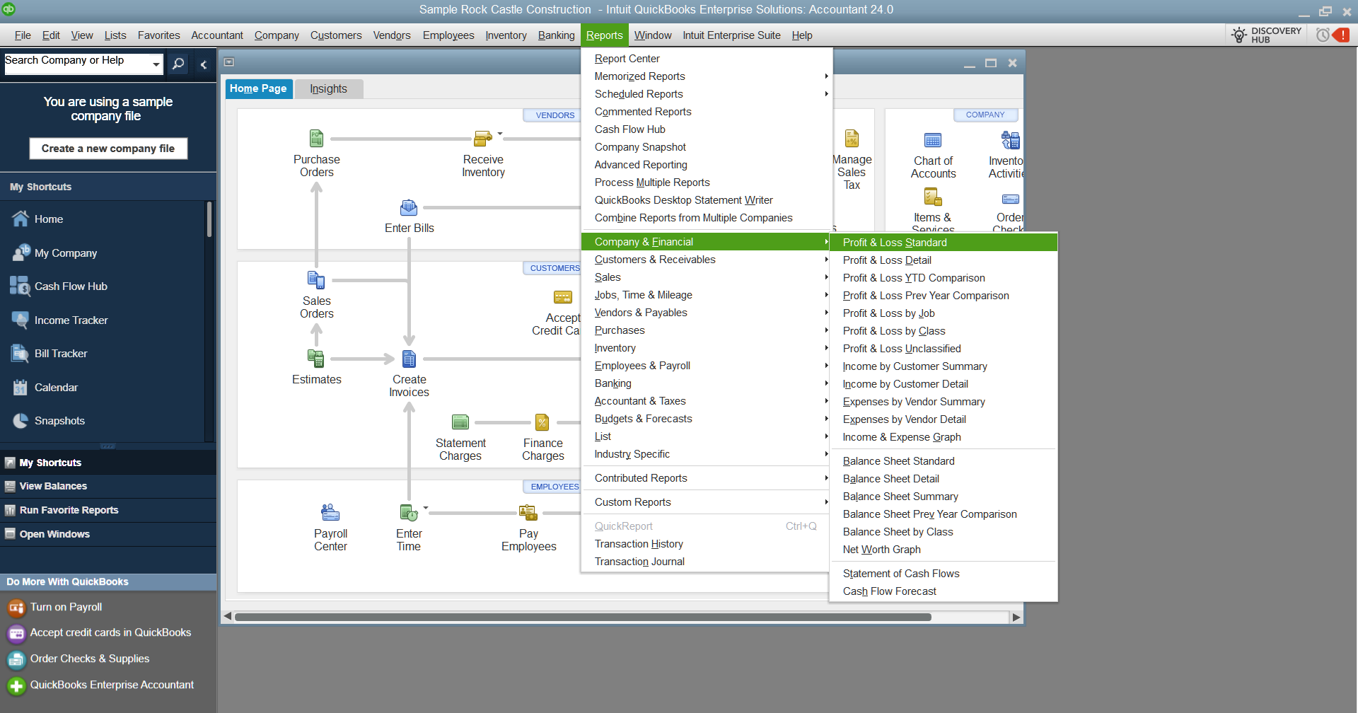Open the Reports menu
This screenshot has height=713, width=1358.
coord(604,35)
